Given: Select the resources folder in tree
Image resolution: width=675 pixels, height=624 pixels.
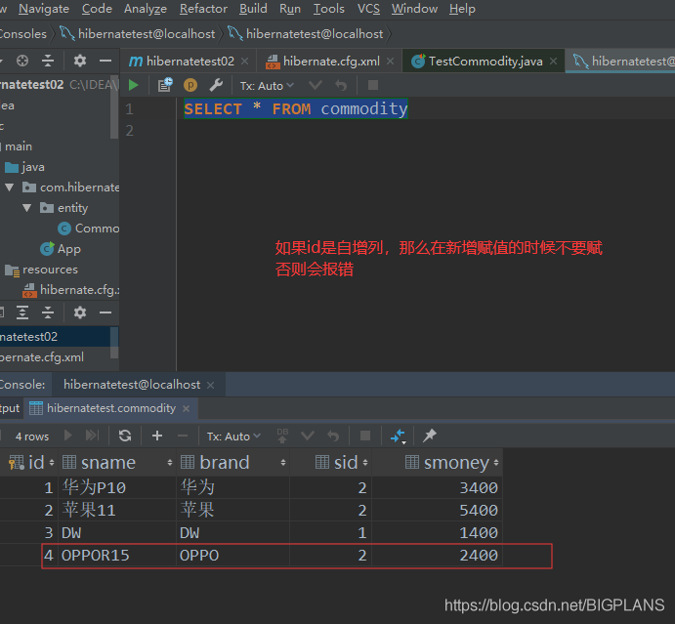Looking at the screenshot, I should click(41, 270).
